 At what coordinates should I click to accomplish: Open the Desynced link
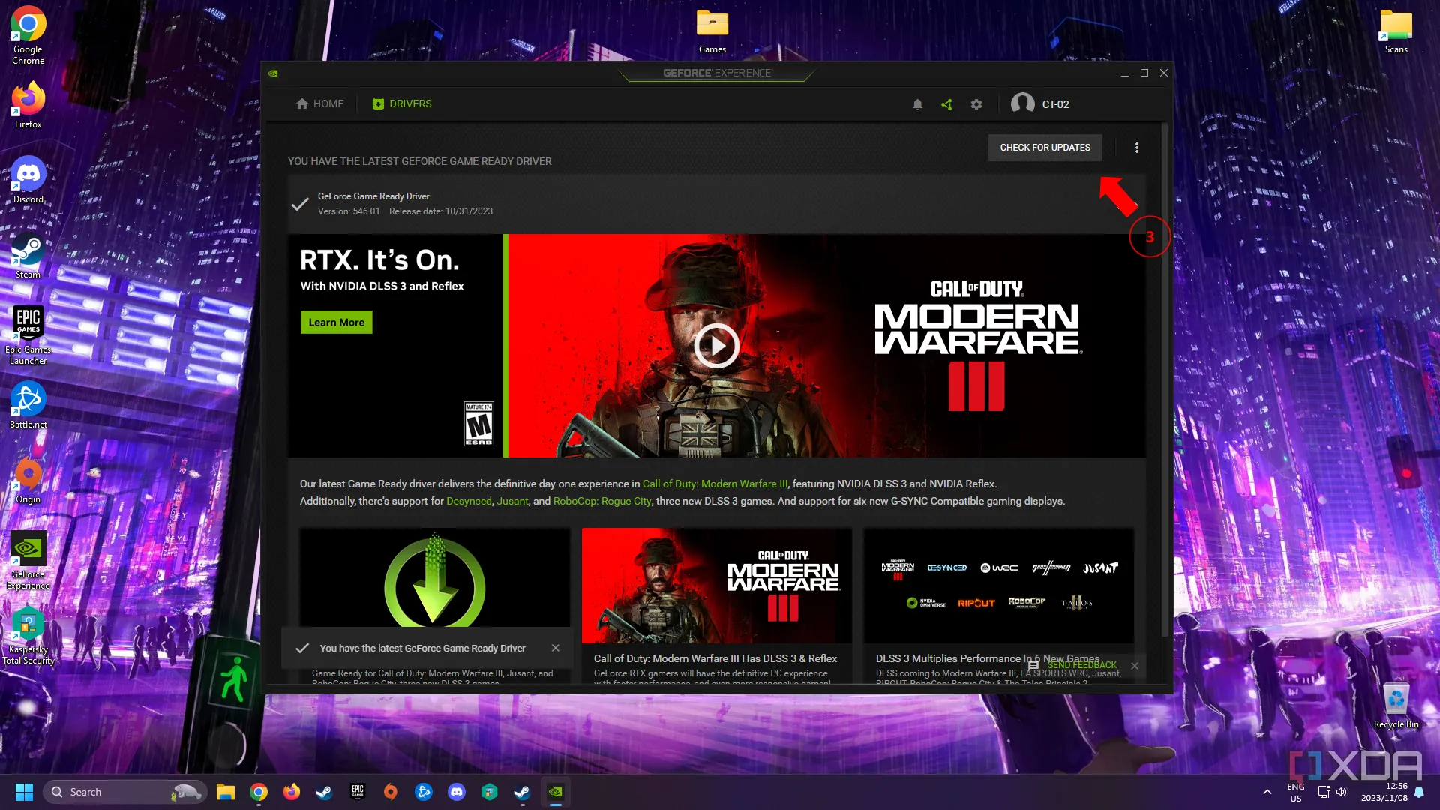point(469,501)
